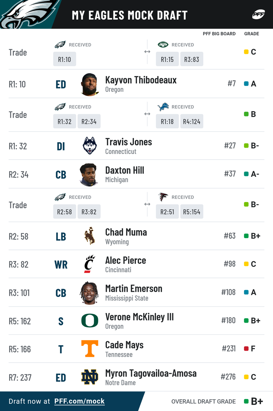Click the swap arrows in the Falcons trade
Viewport: 273px width, 411px height.
[x=147, y=204]
